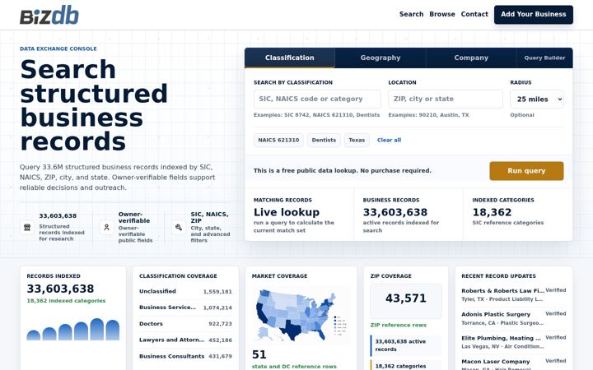Click the Business Records 33,603,638 value
593x370 pixels.
pyautogui.click(x=395, y=212)
